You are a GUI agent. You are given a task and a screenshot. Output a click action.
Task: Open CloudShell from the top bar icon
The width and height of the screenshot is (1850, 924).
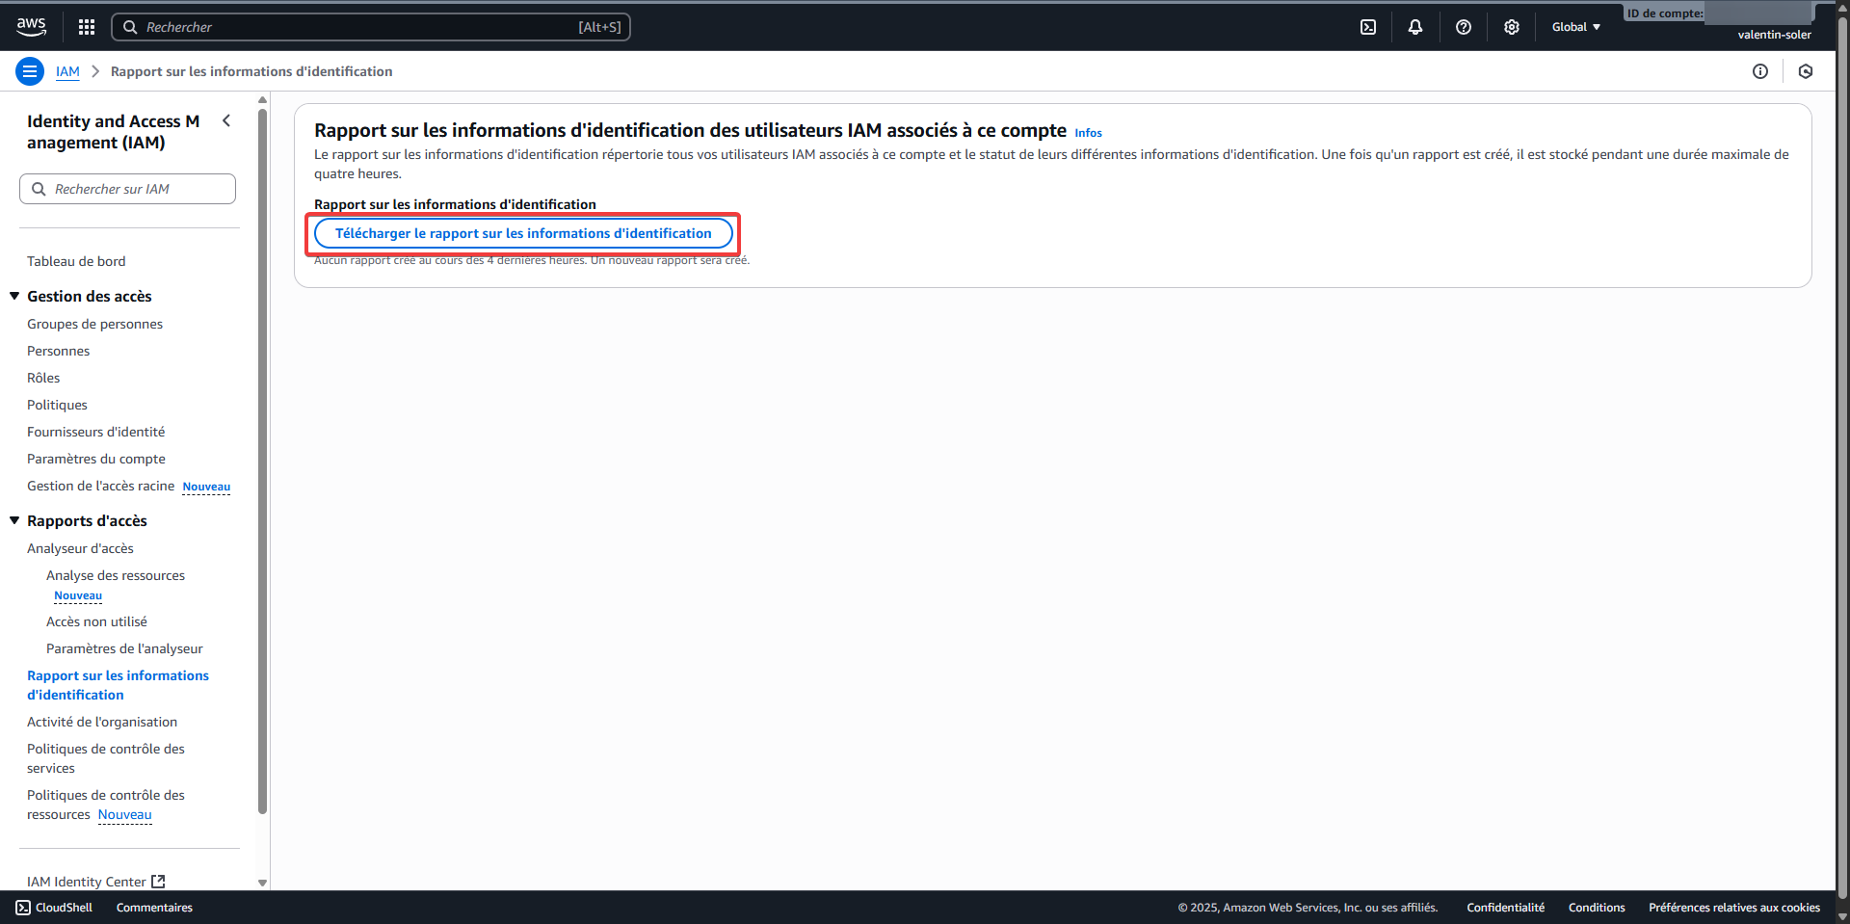point(1368,27)
